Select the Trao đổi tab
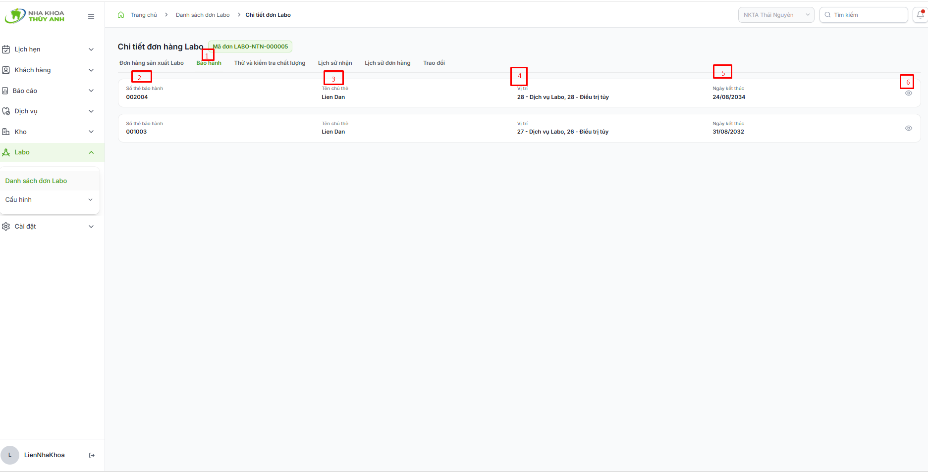Image resolution: width=928 pixels, height=473 pixels. click(434, 63)
